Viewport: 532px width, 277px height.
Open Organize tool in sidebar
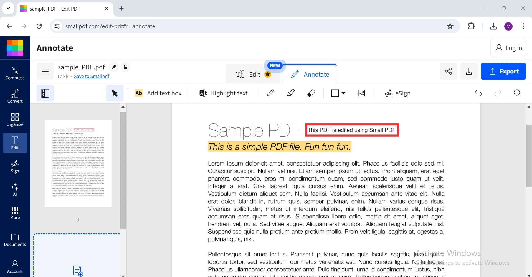(x=15, y=120)
